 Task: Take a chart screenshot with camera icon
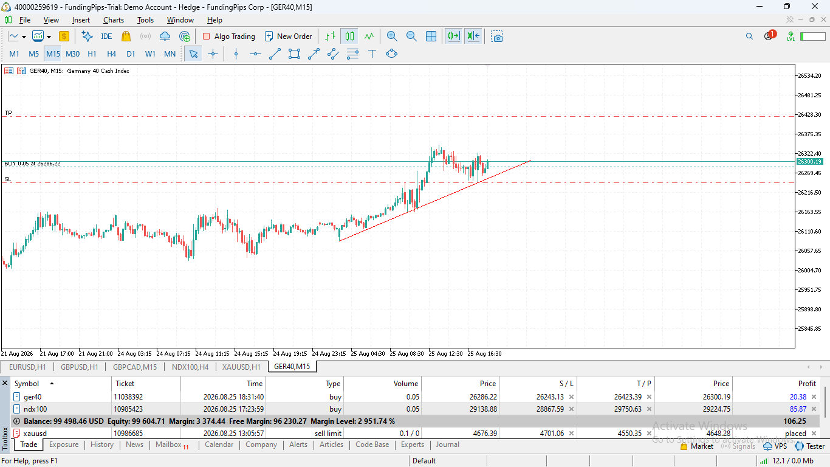point(498,36)
